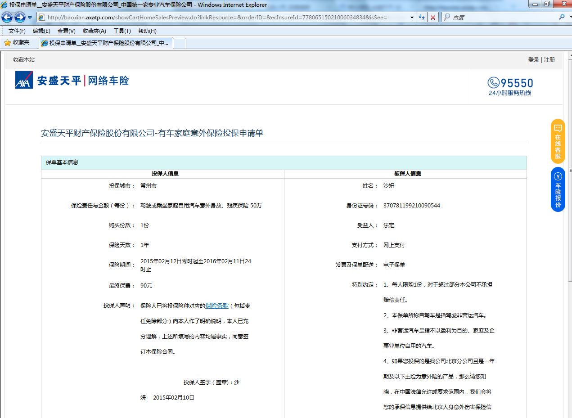Click the vertical scrollbar thumb

(x=569, y=170)
